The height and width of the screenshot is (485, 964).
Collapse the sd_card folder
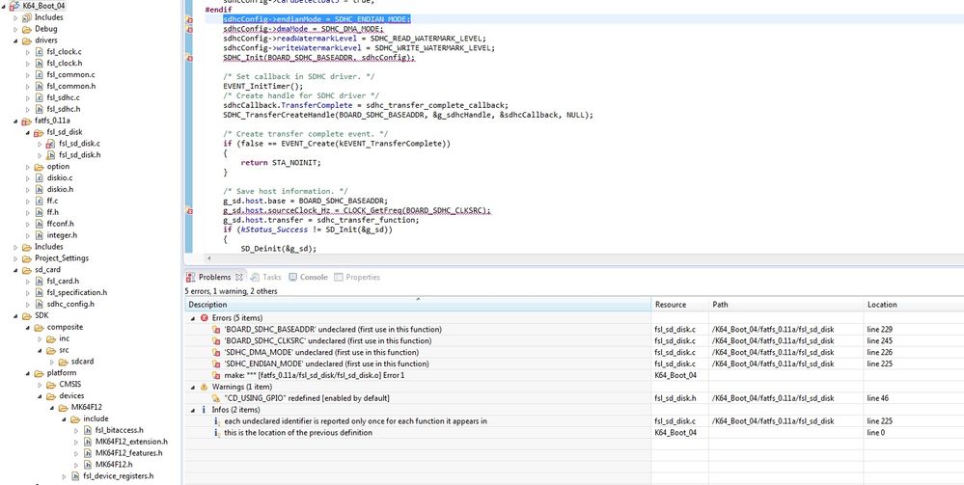click(15, 270)
